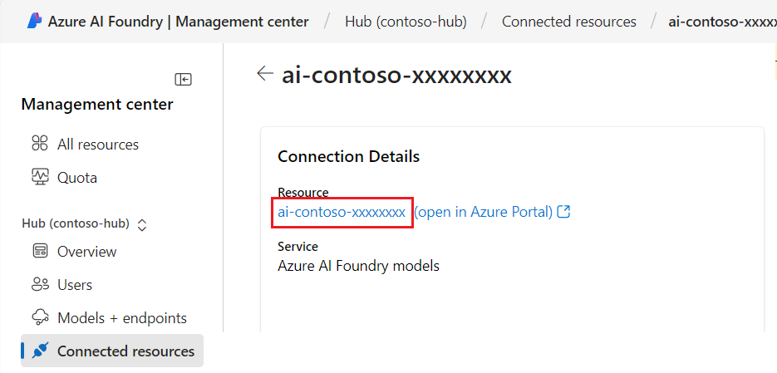Navigate to Connected resources breadcrumb

568,22
